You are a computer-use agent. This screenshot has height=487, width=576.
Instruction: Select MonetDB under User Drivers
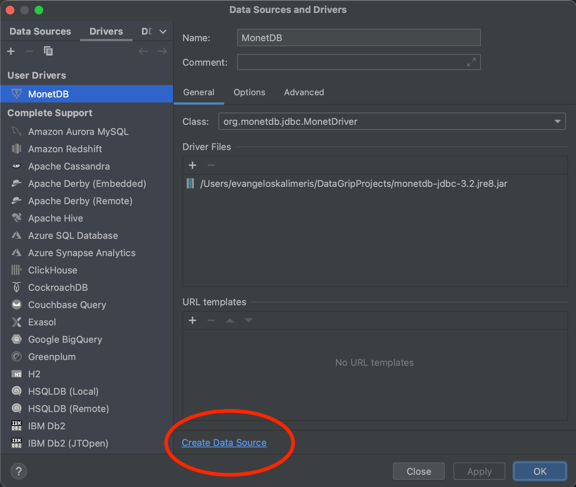pos(49,94)
